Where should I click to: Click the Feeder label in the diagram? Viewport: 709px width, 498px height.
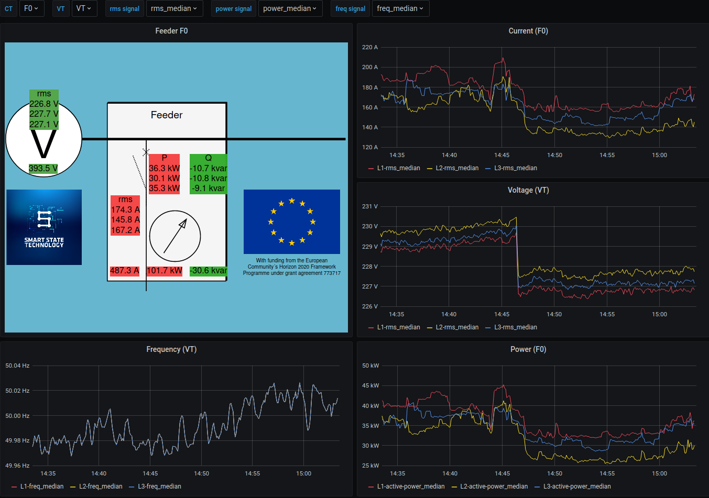tap(167, 115)
